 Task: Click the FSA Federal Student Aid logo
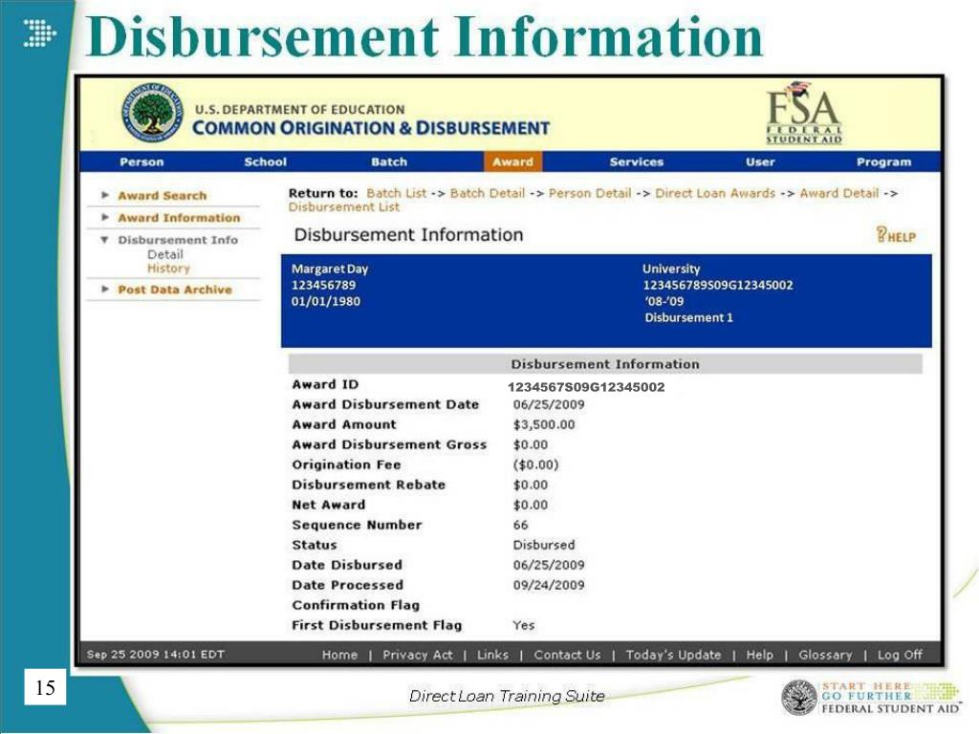[803, 113]
